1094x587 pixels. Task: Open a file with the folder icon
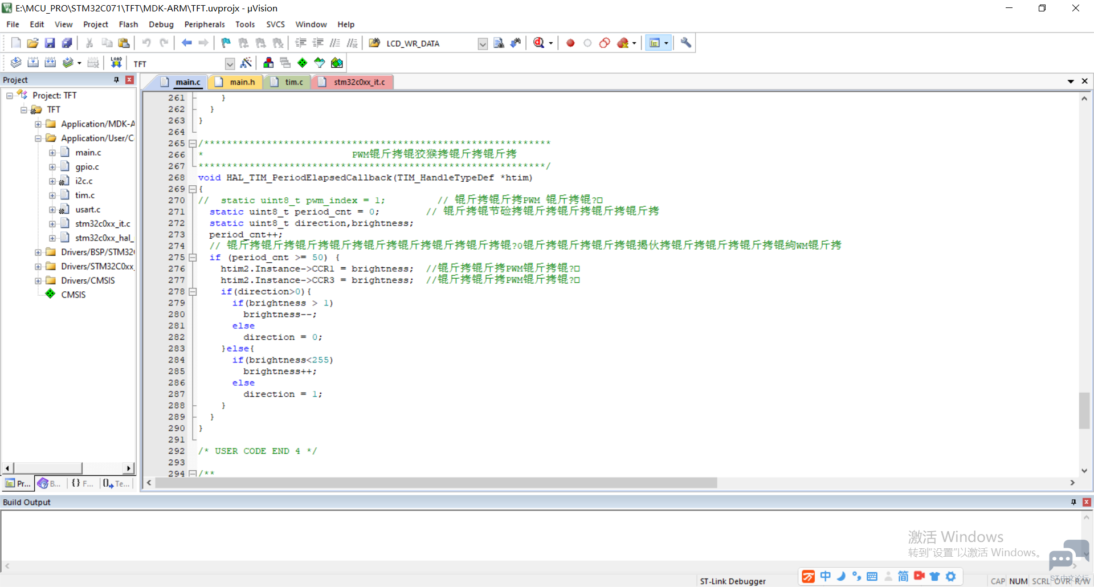pos(33,43)
